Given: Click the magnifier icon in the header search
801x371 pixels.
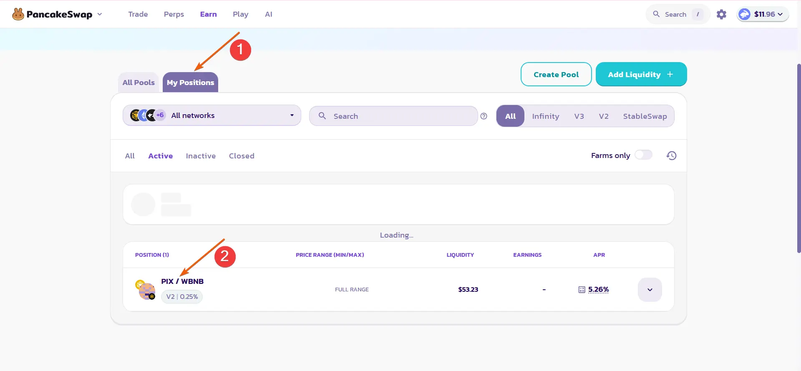Looking at the screenshot, I should 656,14.
